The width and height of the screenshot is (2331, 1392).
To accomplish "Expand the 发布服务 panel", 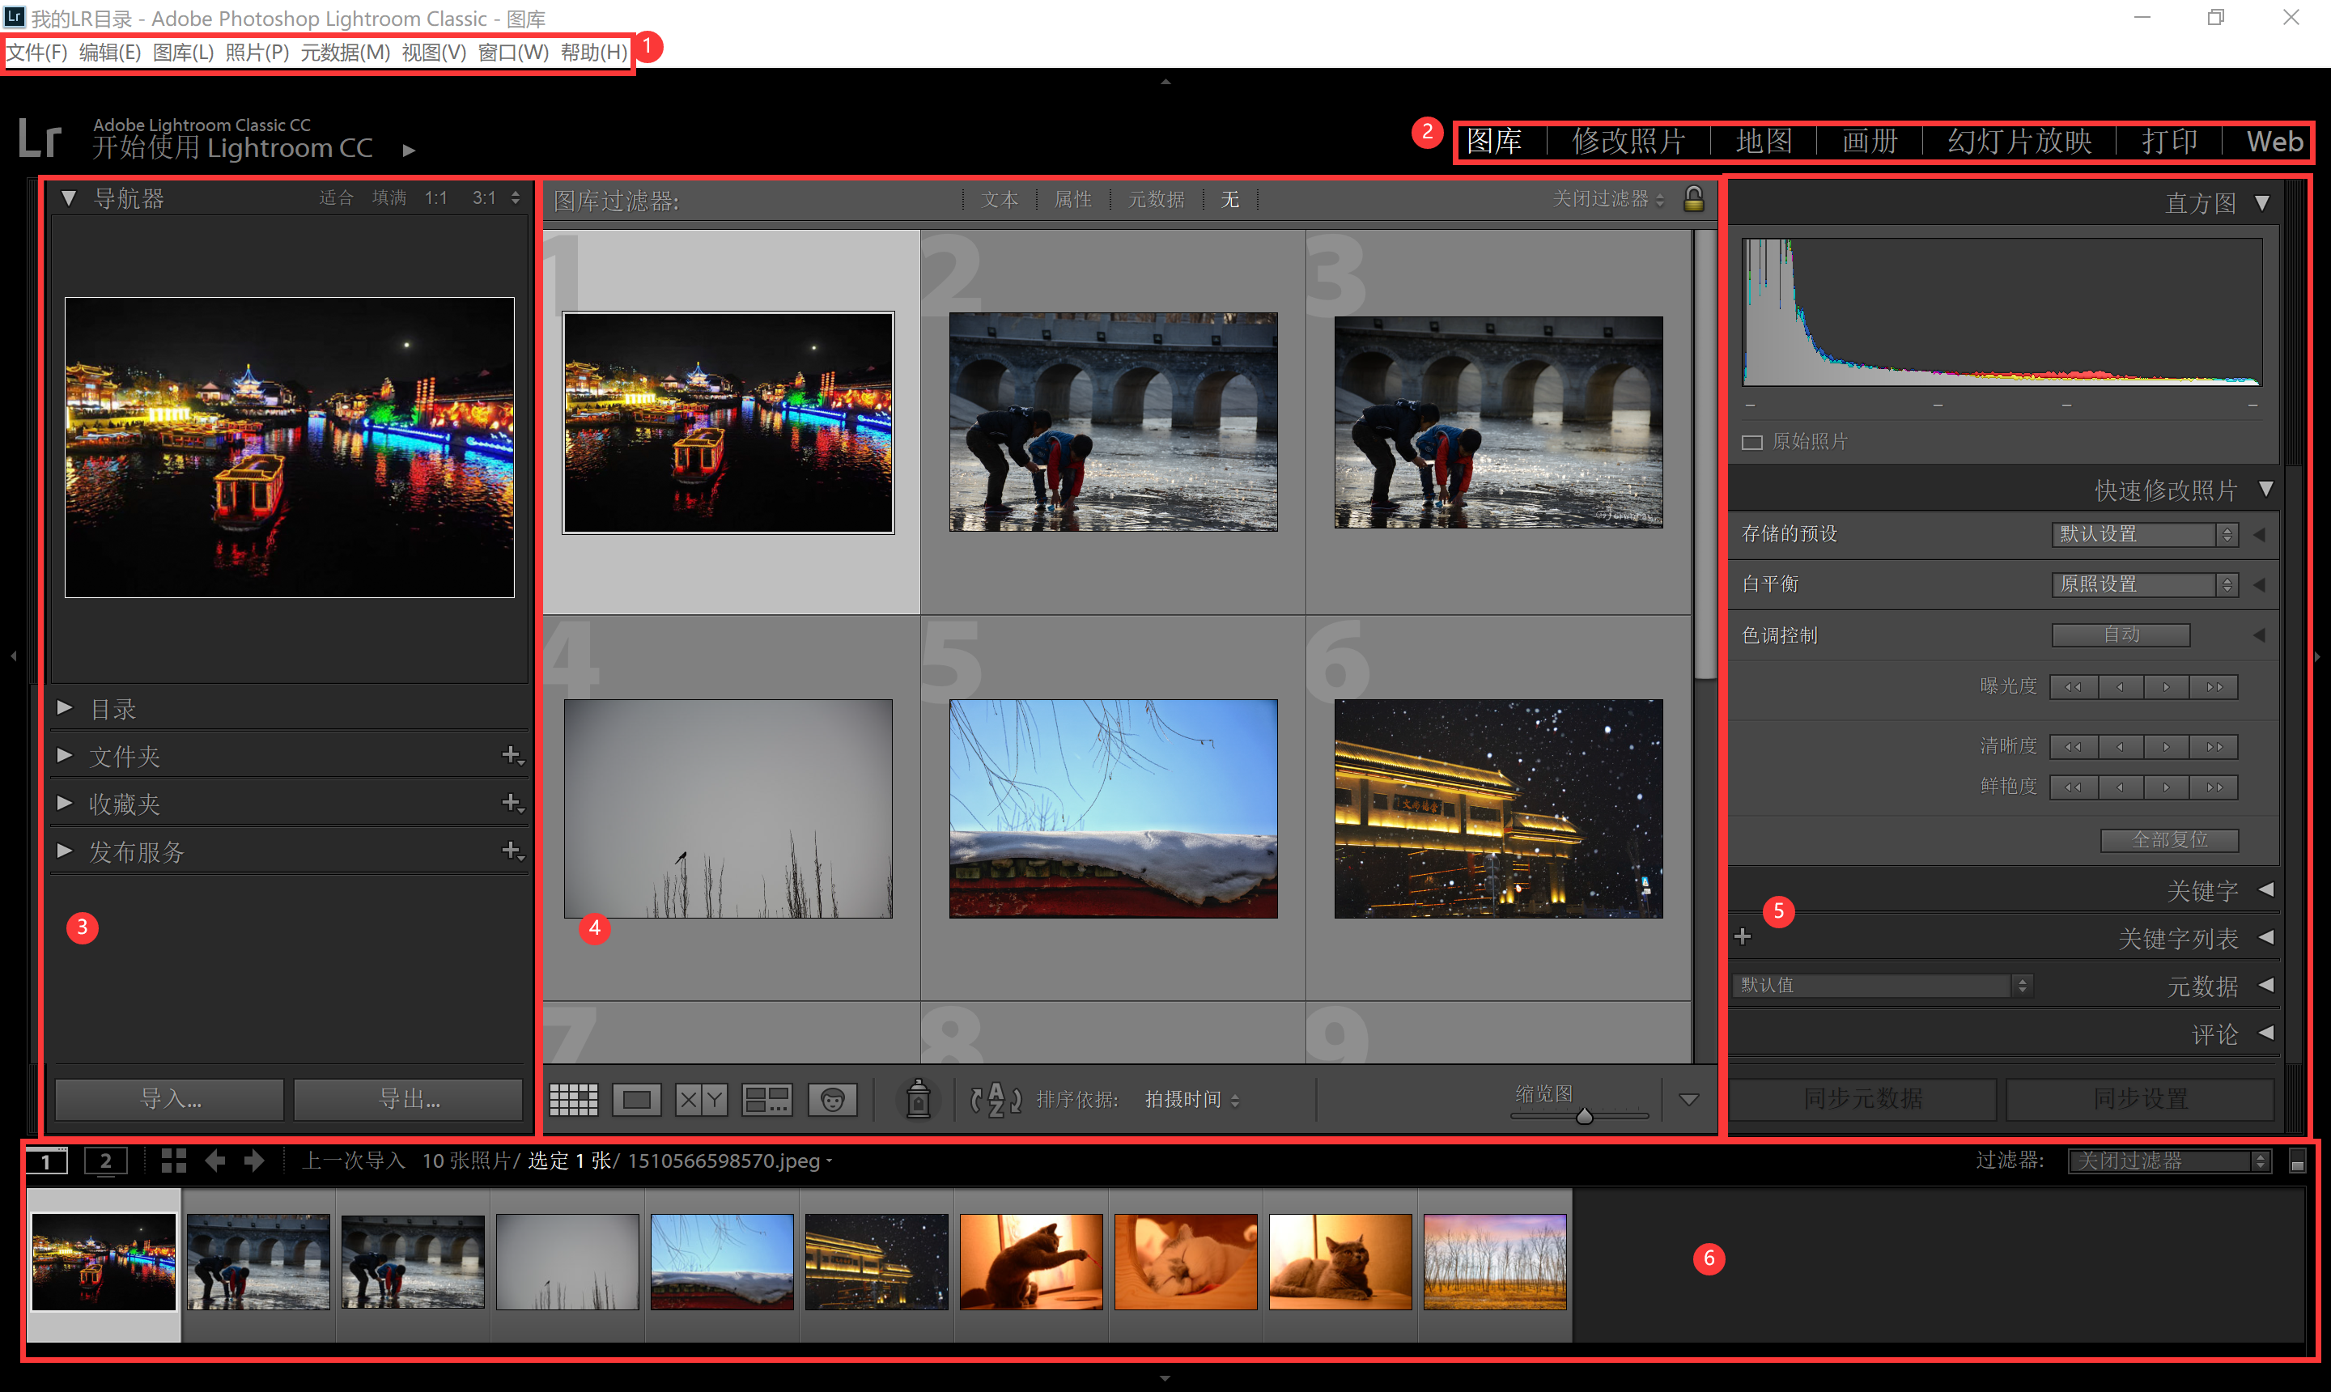I will click(x=65, y=851).
